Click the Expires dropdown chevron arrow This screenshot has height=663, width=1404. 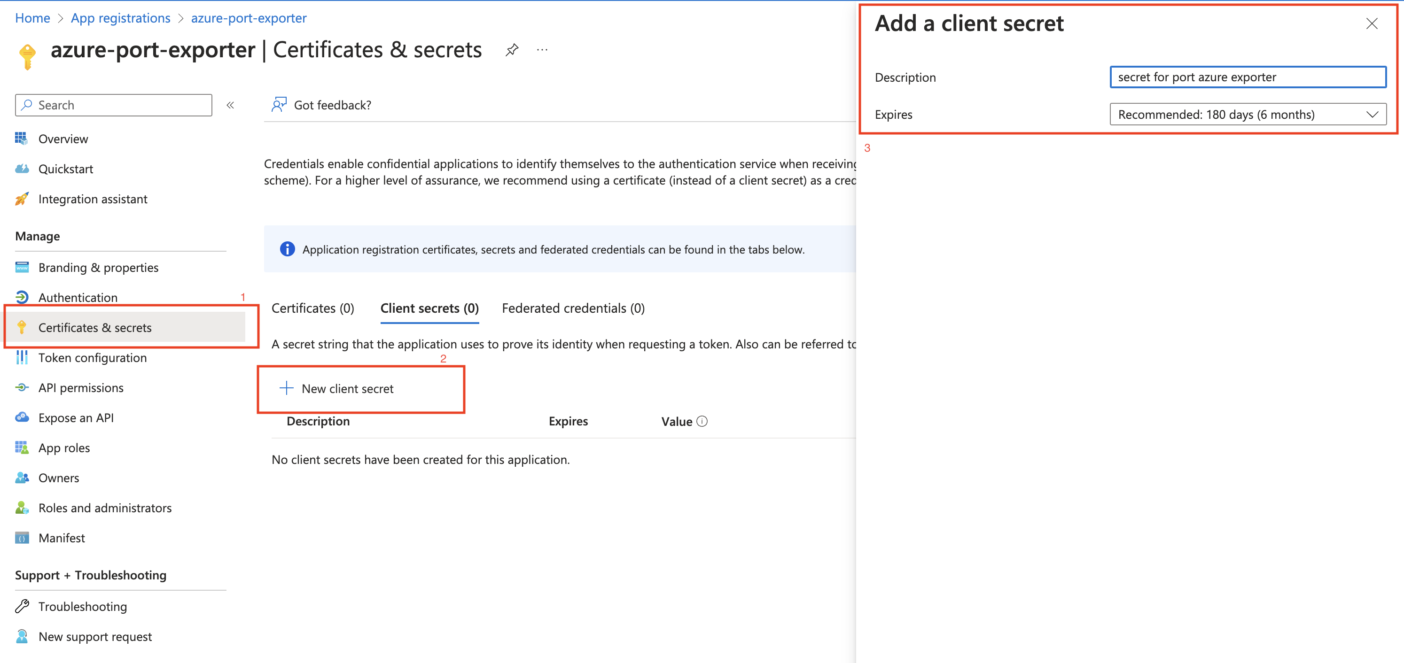(x=1372, y=115)
